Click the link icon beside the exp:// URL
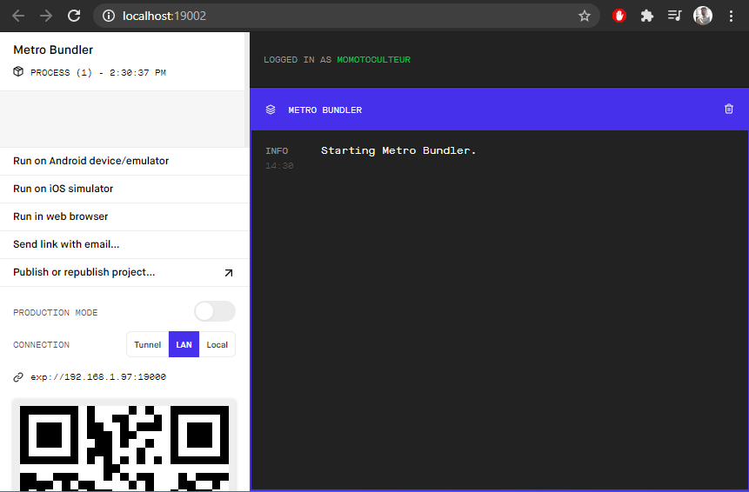Image resolution: width=749 pixels, height=492 pixels. click(18, 377)
